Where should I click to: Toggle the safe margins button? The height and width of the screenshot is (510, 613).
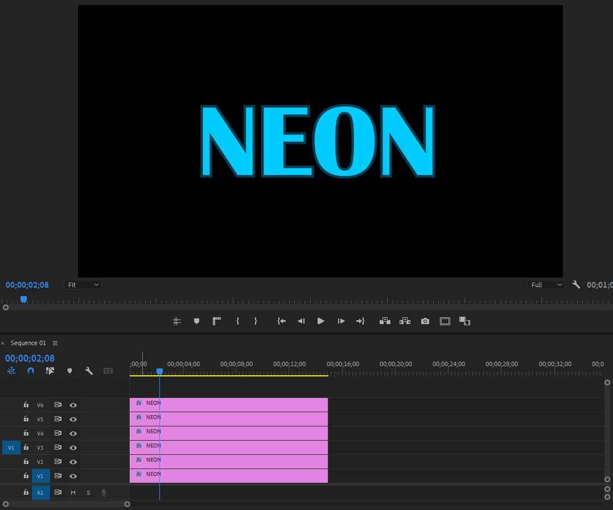click(445, 321)
